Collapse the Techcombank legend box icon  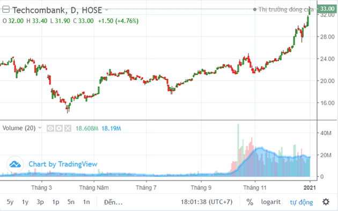pos(5,10)
